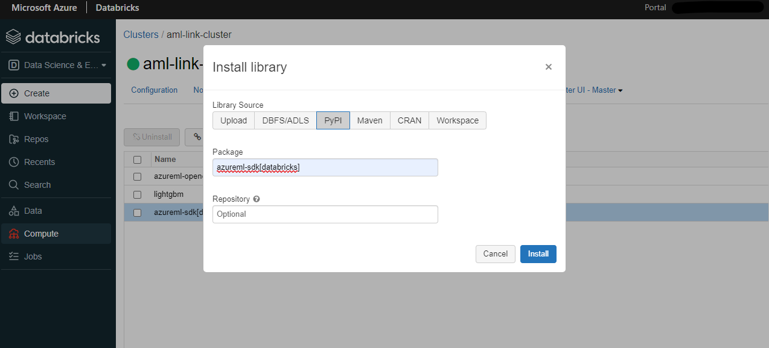The height and width of the screenshot is (348, 769).
Task: Open the Data Science & Engineering persona dropdown
Action: click(x=58, y=65)
